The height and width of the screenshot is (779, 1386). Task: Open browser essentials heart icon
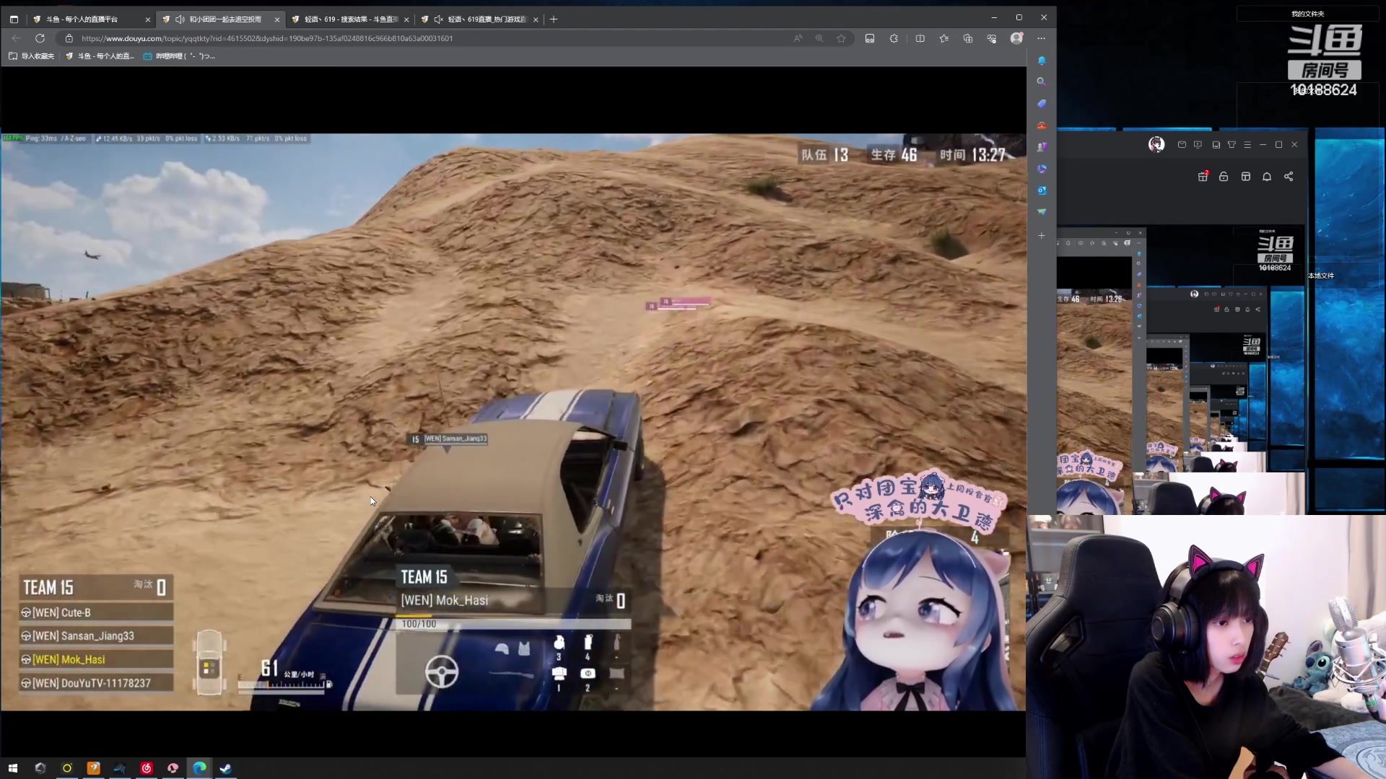[992, 38]
